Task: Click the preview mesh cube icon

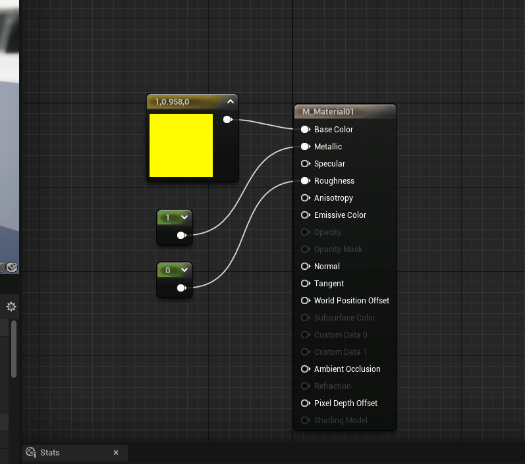Action: (x=12, y=267)
